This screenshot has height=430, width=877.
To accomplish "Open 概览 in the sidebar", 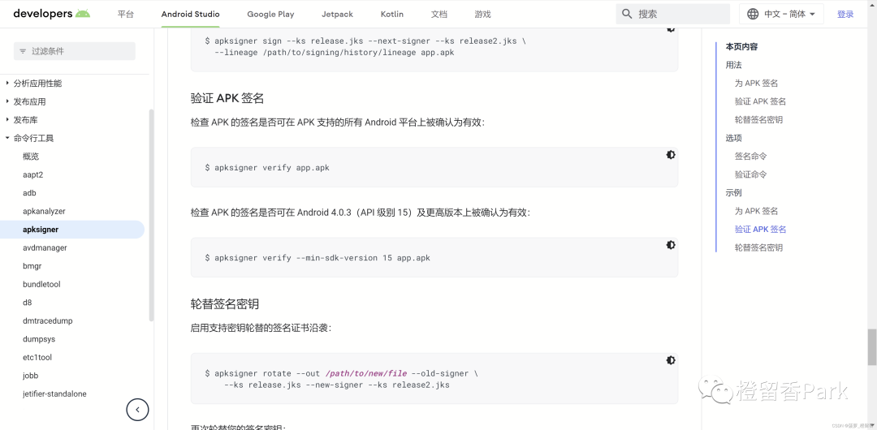I will (x=31, y=157).
